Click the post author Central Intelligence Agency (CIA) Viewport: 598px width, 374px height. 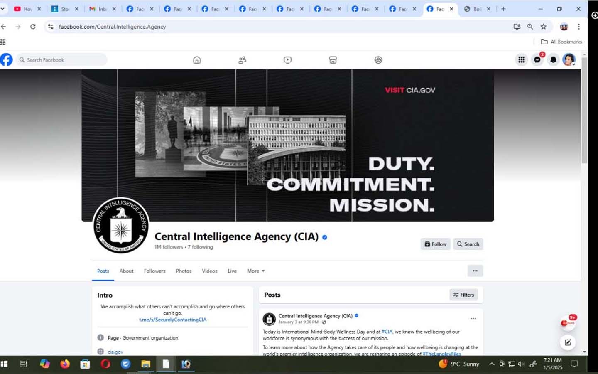(315, 316)
